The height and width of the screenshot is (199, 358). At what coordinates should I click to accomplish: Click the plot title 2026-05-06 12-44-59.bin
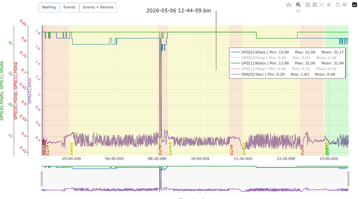click(x=178, y=11)
